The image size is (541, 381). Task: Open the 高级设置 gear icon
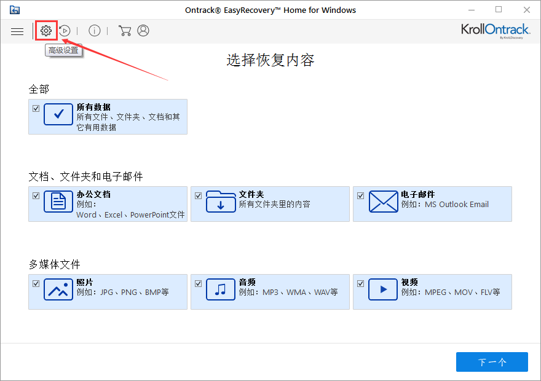click(46, 30)
